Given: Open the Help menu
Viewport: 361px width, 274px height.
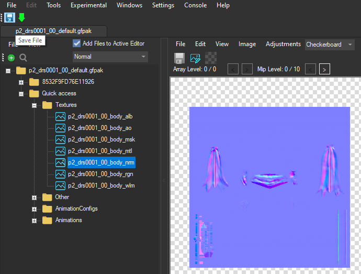Looking at the screenshot, I should point(223,5).
